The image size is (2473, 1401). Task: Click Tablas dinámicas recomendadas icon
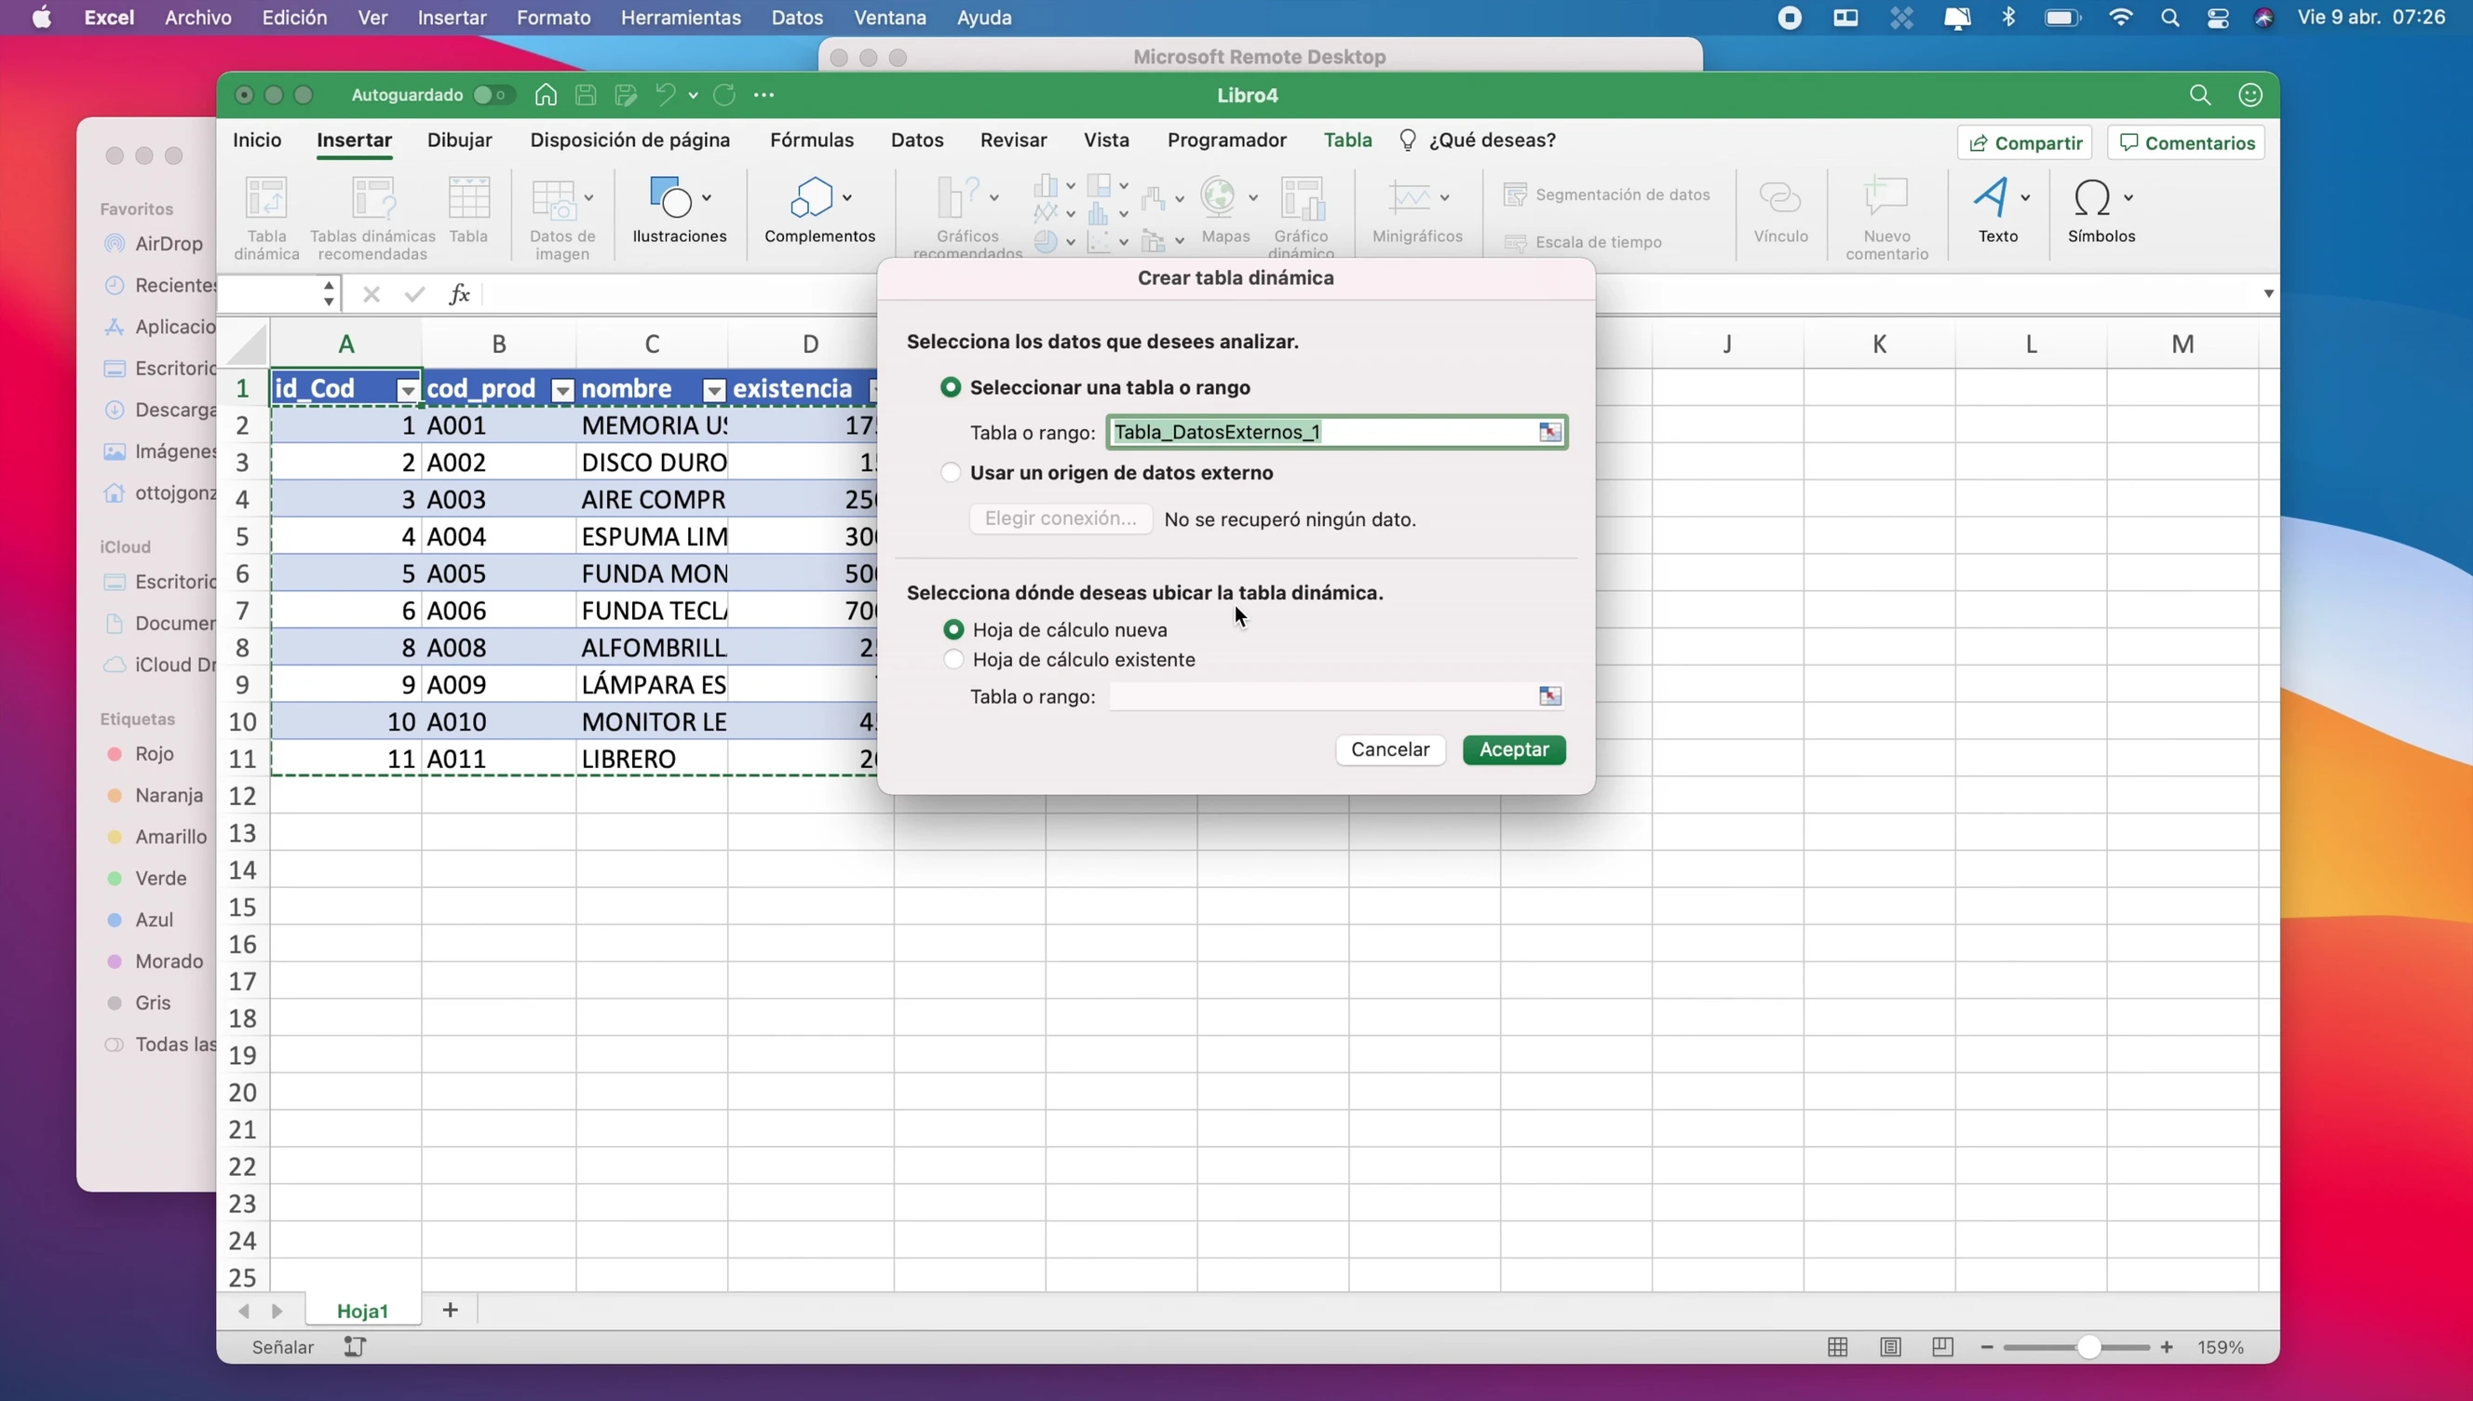(x=373, y=198)
